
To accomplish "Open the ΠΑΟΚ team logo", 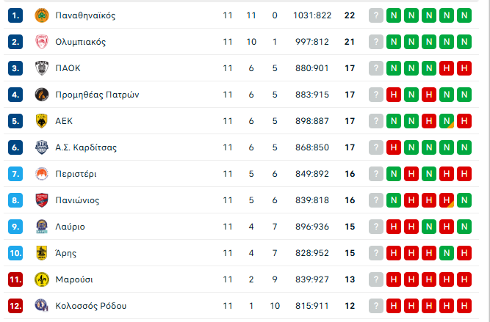I will (x=42, y=68).
